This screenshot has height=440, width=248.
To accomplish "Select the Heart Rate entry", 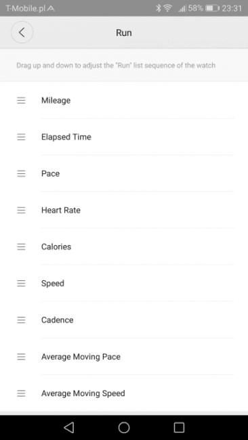I will pos(124,210).
